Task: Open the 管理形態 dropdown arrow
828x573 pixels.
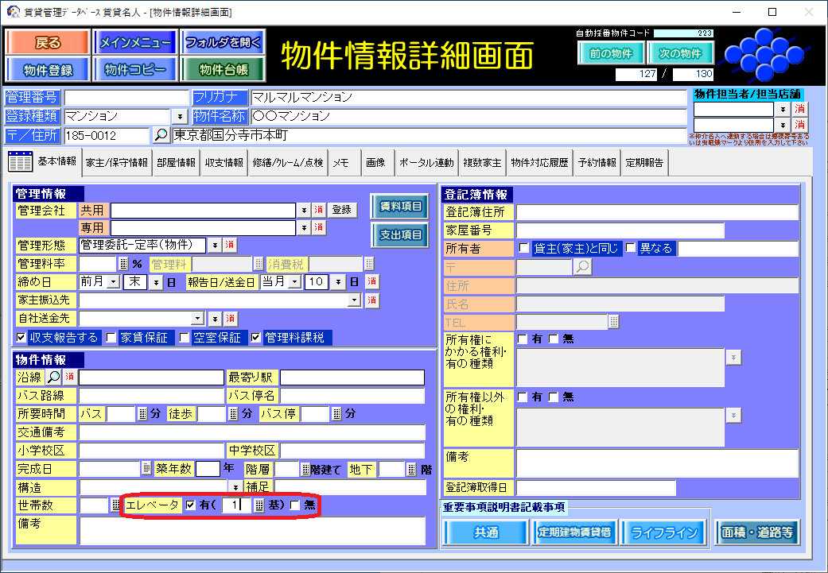Action: click(x=215, y=245)
